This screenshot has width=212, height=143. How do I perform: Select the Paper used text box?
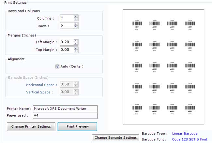(65, 115)
